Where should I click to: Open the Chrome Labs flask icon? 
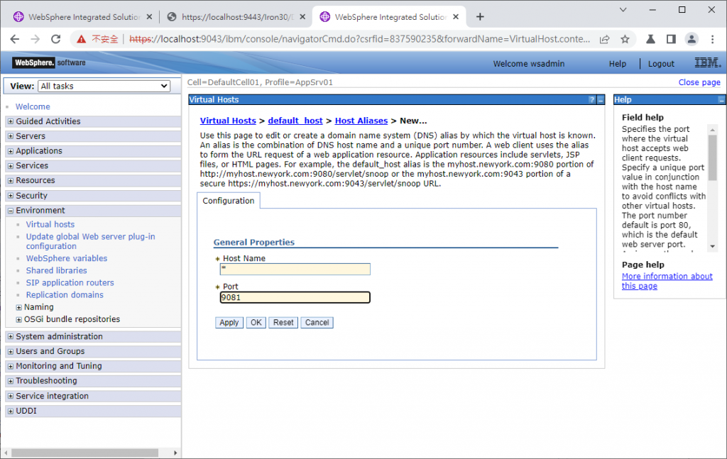(x=650, y=39)
